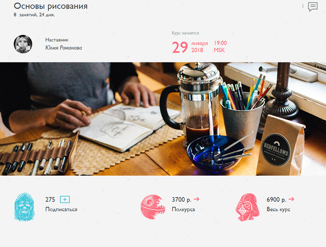Click the 8 занятий, 24 дня subtitle
Screen dimensions: 326x247
pyautogui.click(x=34, y=15)
